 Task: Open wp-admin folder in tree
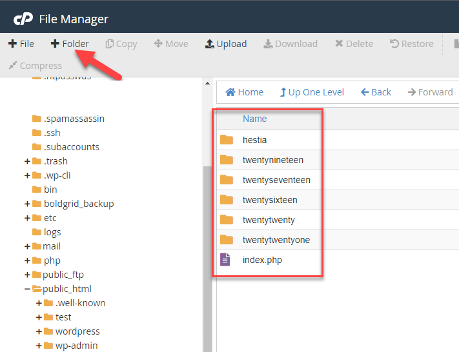click(x=70, y=346)
